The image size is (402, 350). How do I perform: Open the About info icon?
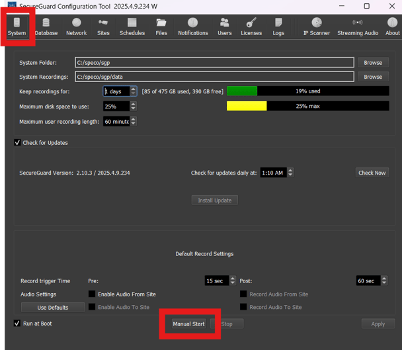(x=392, y=22)
